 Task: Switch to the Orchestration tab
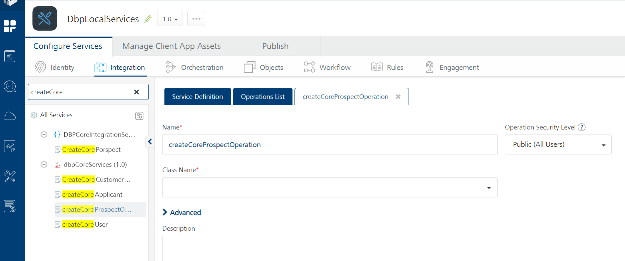[195, 68]
